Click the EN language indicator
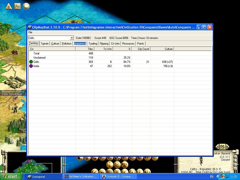The width and height of the screenshot is (240, 180). [x=212, y=177]
